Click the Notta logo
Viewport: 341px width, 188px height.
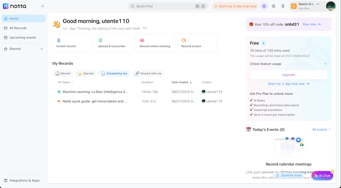click(x=14, y=6)
